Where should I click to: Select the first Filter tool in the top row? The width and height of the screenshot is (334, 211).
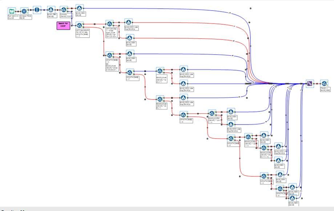(64, 10)
